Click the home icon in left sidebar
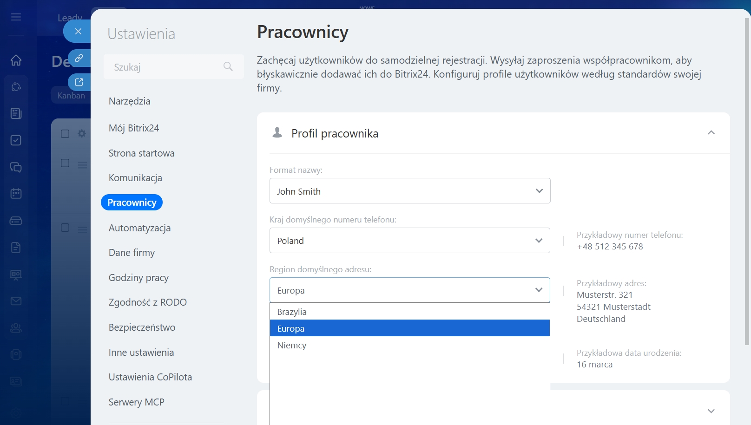This screenshot has width=751, height=425. (16, 60)
